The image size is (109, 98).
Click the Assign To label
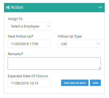coord(15,19)
